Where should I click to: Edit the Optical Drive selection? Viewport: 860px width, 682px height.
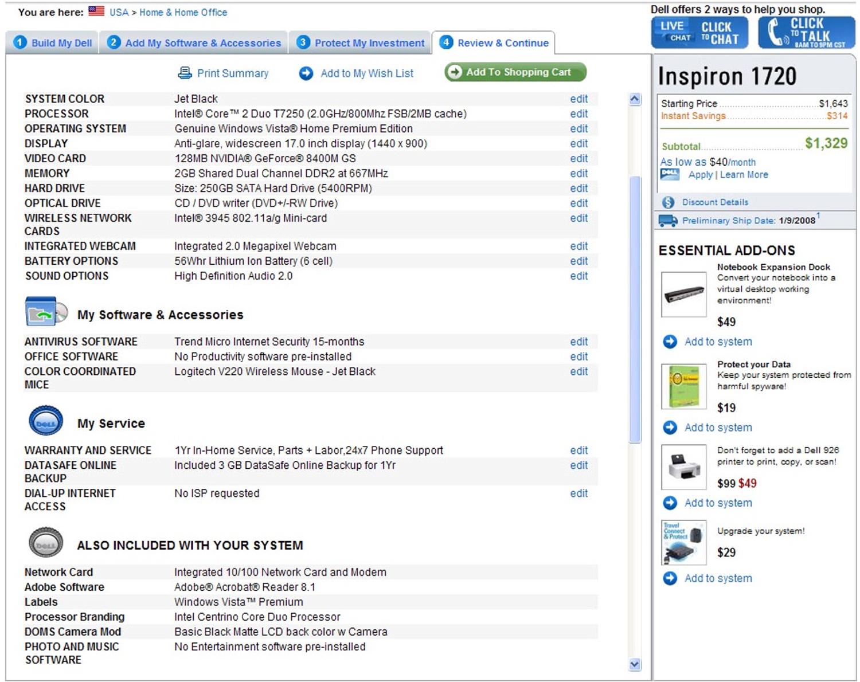[579, 203]
